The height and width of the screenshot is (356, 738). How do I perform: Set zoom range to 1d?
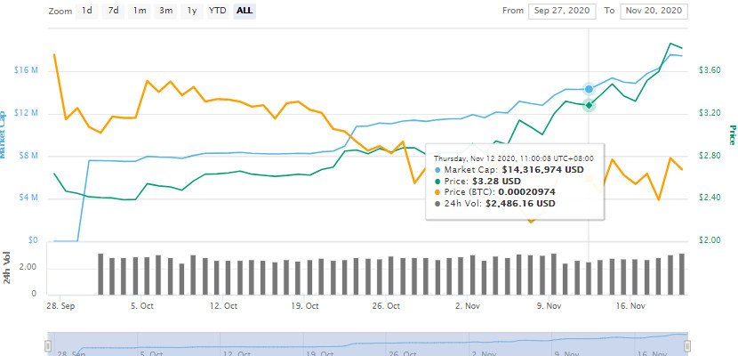86,11
